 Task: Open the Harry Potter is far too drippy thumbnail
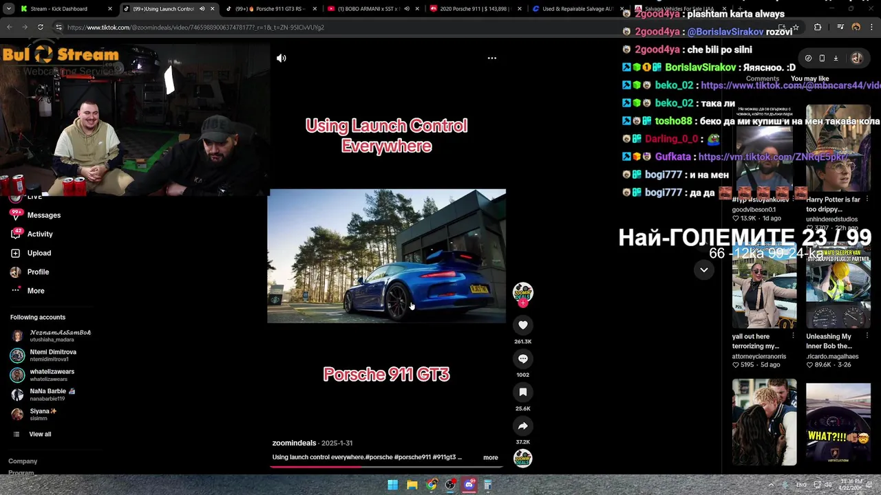point(838,148)
